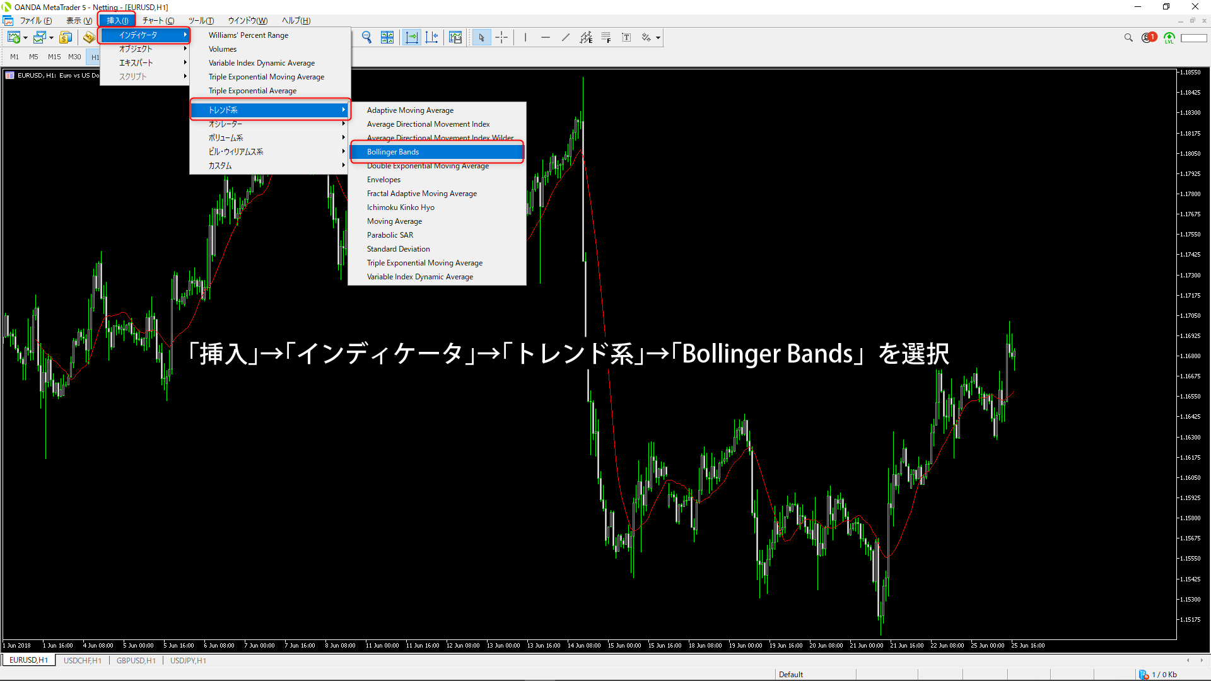Select GBPUSD H1 chart tab

(x=136, y=660)
